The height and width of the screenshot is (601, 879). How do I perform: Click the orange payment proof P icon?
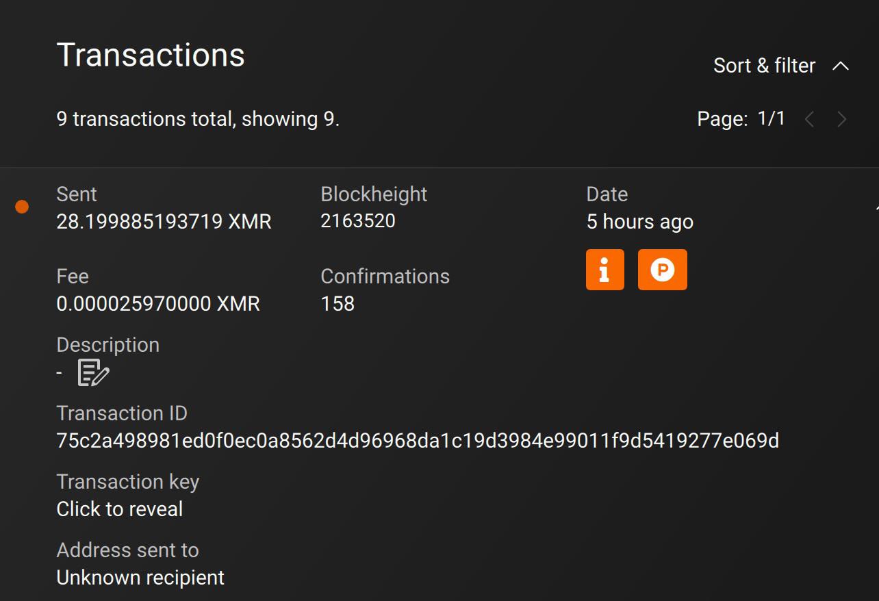(662, 270)
